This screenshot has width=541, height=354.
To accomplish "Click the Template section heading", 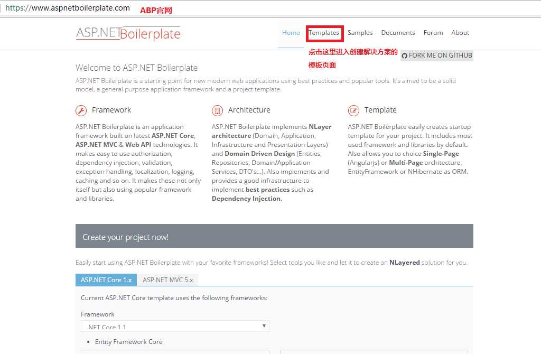I will (x=380, y=110).
